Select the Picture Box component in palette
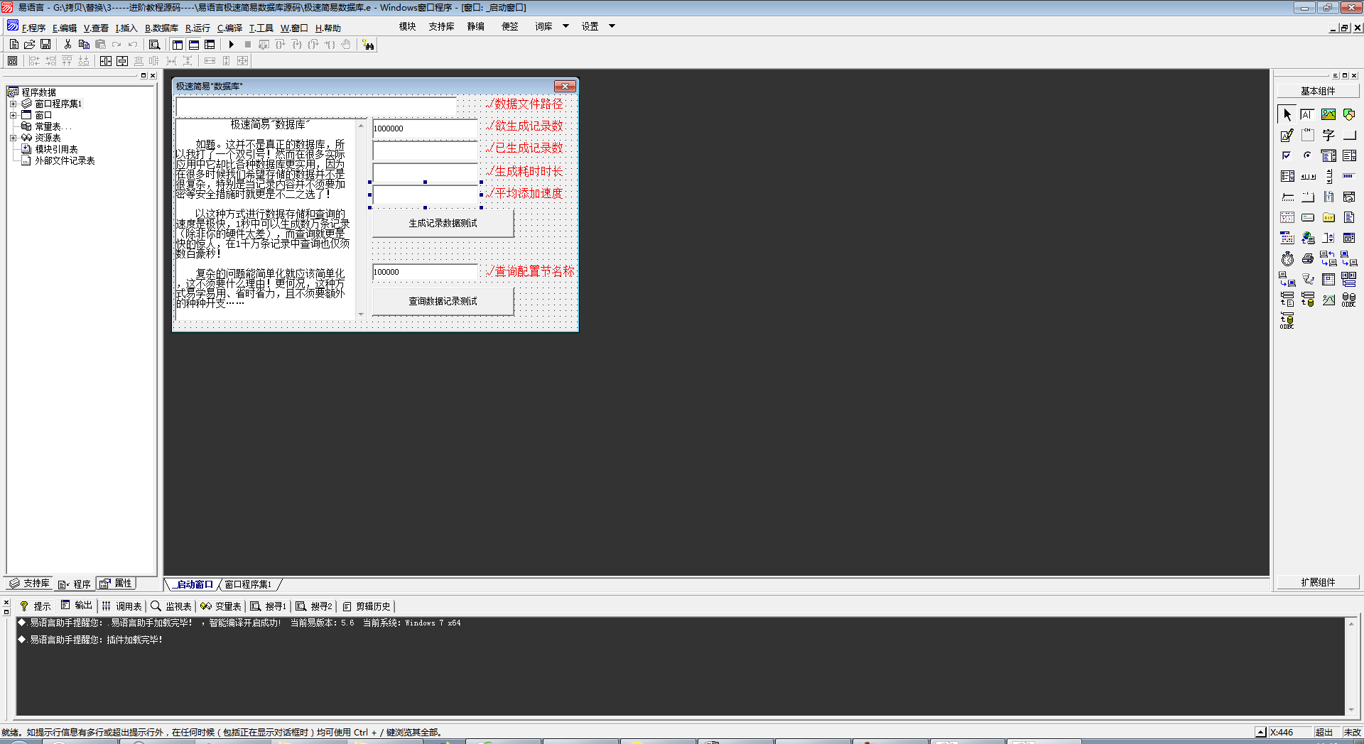Screen dimensions: 1364x744 (x=1328, y=114)
